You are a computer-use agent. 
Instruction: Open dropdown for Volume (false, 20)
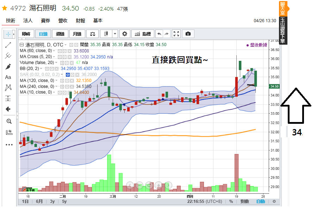(x=56, y=63)
